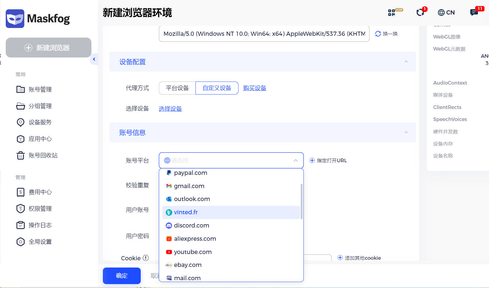Jump to WebGL图像 in the right panel

tap(447, 37)
